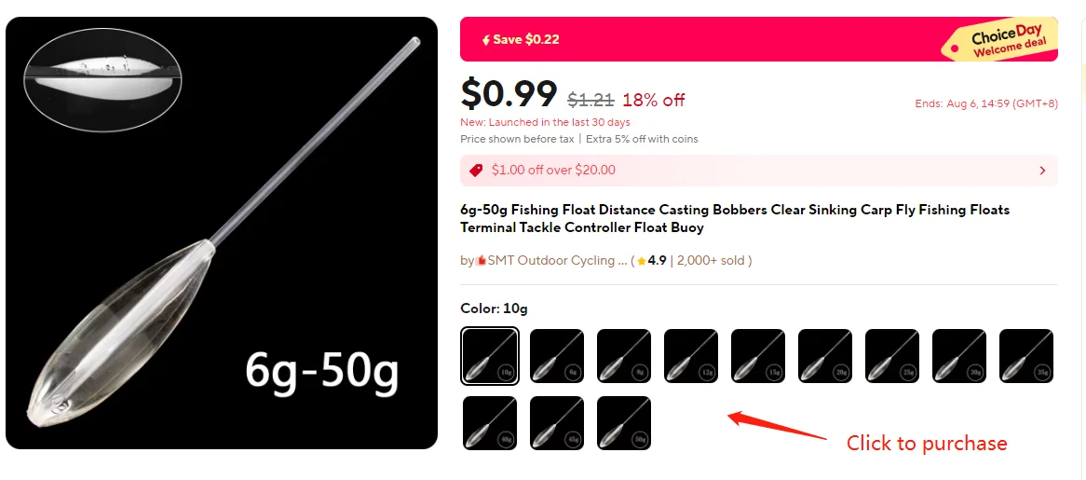1086x480 pixels.
Task: Pick the 8g float variant
Action: (x=623, y=356)
